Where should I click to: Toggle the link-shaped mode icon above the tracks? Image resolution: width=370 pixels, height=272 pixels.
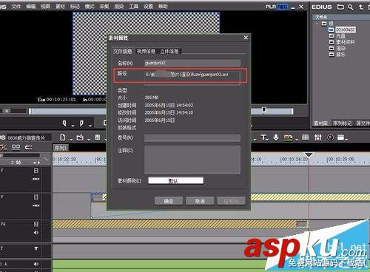click(16, 147)
